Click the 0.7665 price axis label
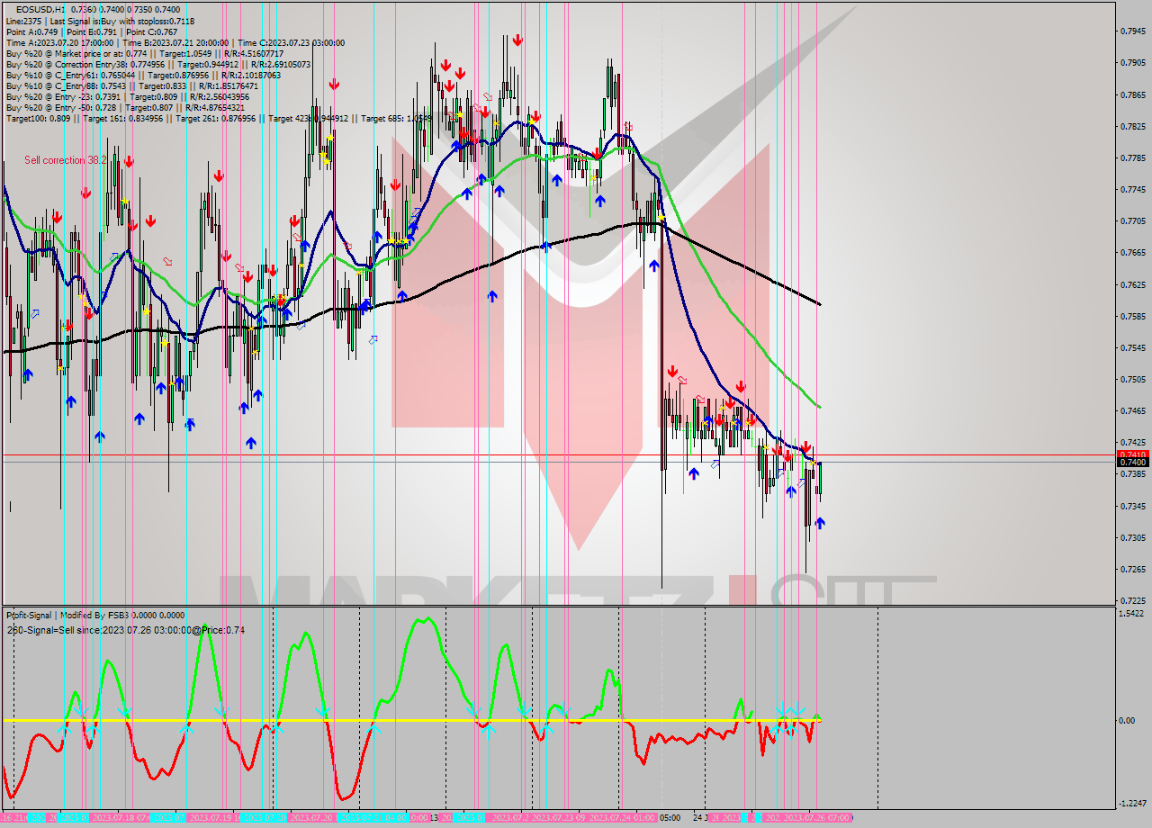This screenshot has width=1152, height=828. tap(1132, 253)
